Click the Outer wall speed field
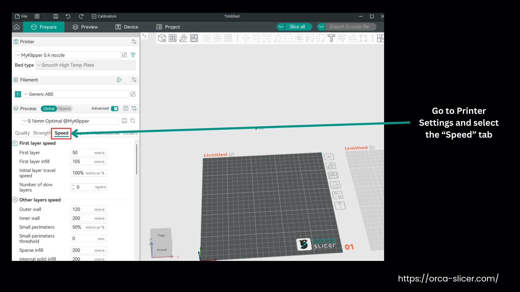This screenshot has width=520, height=292. (x=89, y=209)
